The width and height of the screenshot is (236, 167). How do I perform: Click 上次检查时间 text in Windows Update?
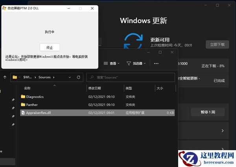coord(171,45)
